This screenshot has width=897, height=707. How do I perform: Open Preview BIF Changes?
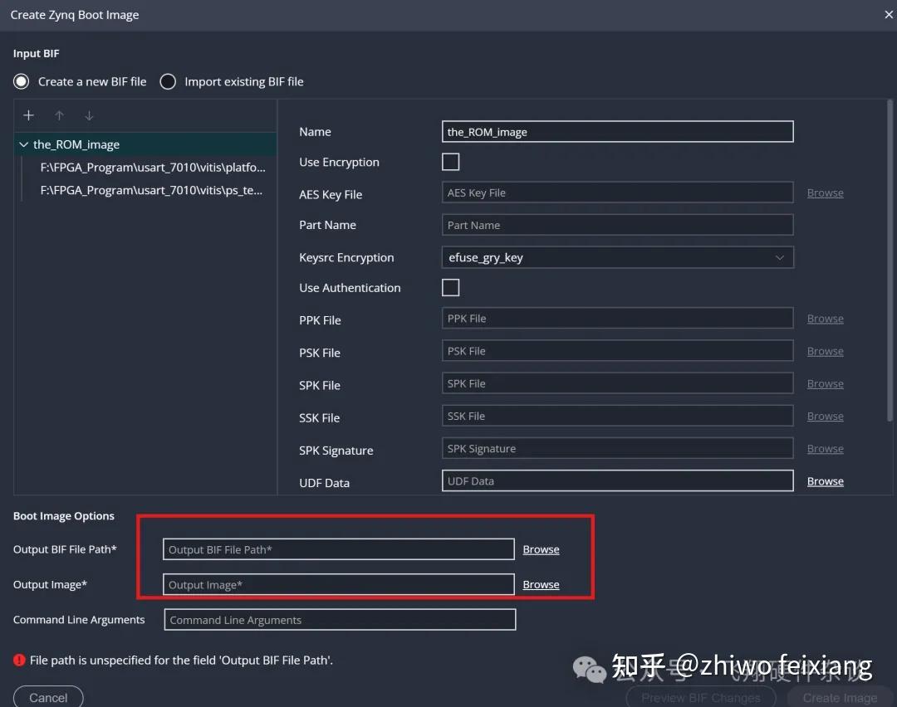700,697
